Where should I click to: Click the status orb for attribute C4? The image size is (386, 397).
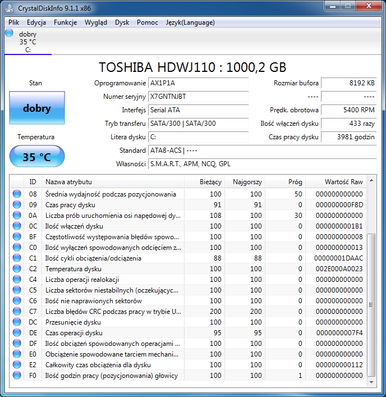(x=17, y=279)
